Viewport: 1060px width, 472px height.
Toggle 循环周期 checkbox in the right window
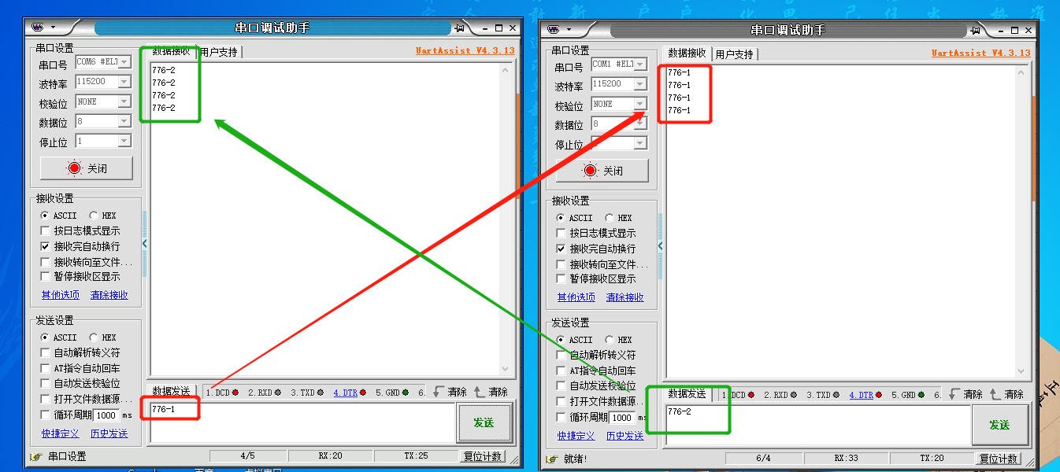[x=561, y=417]
